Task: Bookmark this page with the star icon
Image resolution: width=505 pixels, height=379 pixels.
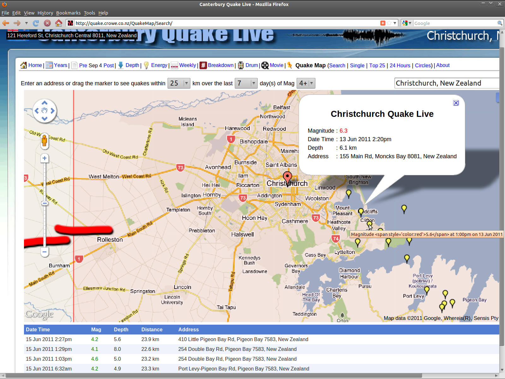Action: [389, 23]
